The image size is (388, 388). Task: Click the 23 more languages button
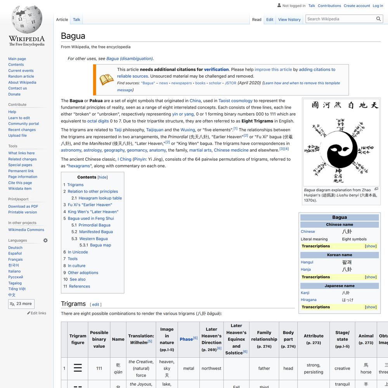(21, 304)
